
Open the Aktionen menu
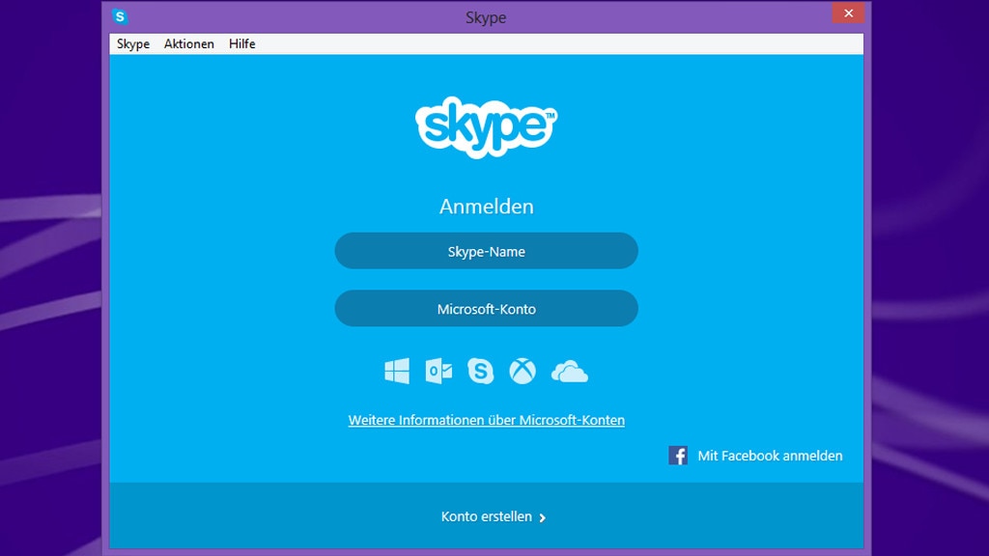[189, 43]
